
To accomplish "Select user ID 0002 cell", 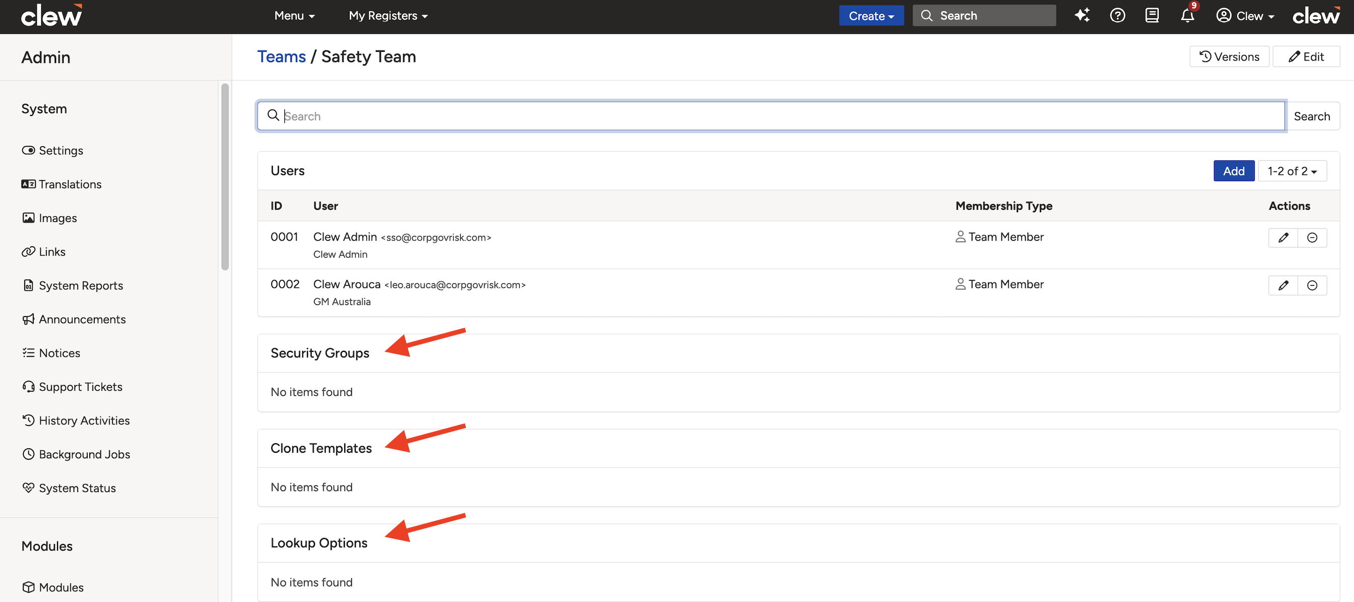I will [285, 284].
